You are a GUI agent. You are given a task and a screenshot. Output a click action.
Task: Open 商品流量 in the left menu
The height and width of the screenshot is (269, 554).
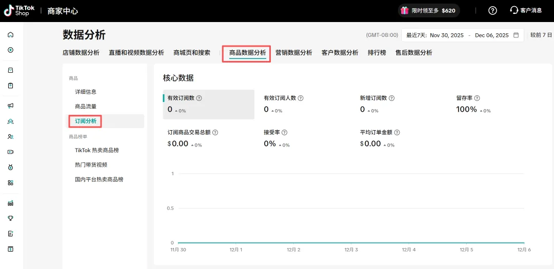pyautogui.click(x=86, y=107)
